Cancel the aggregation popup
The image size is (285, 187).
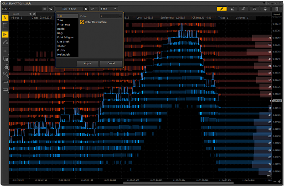point(111,63)
